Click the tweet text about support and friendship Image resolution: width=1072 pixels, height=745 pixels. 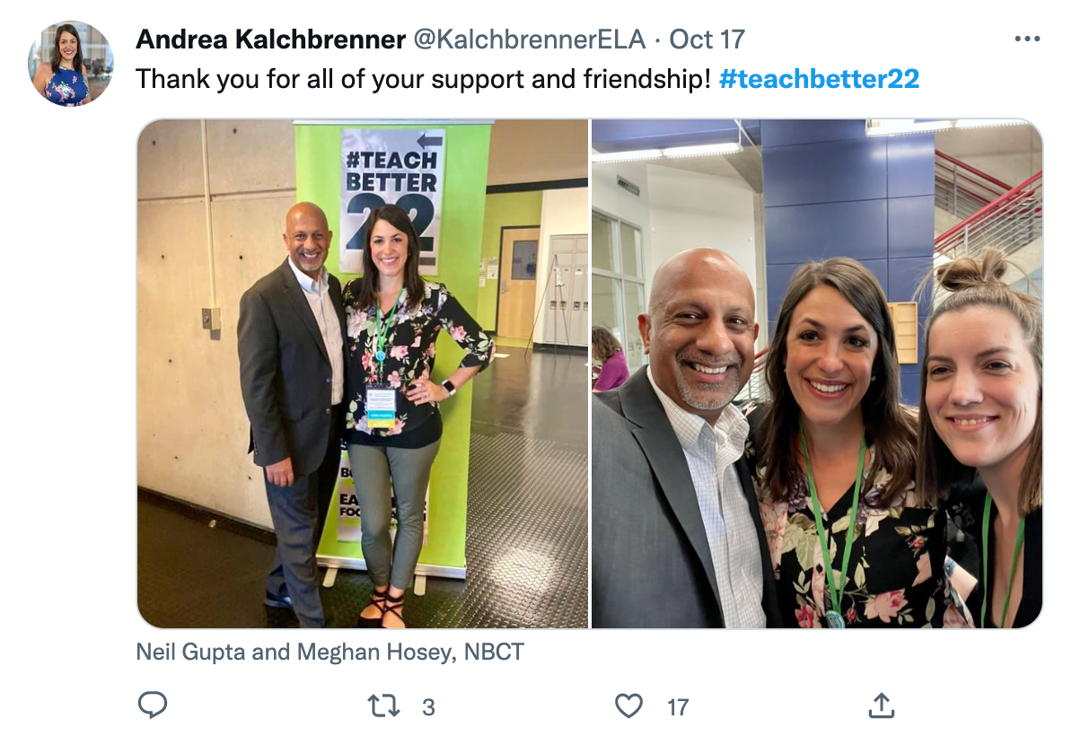[423, 79]
